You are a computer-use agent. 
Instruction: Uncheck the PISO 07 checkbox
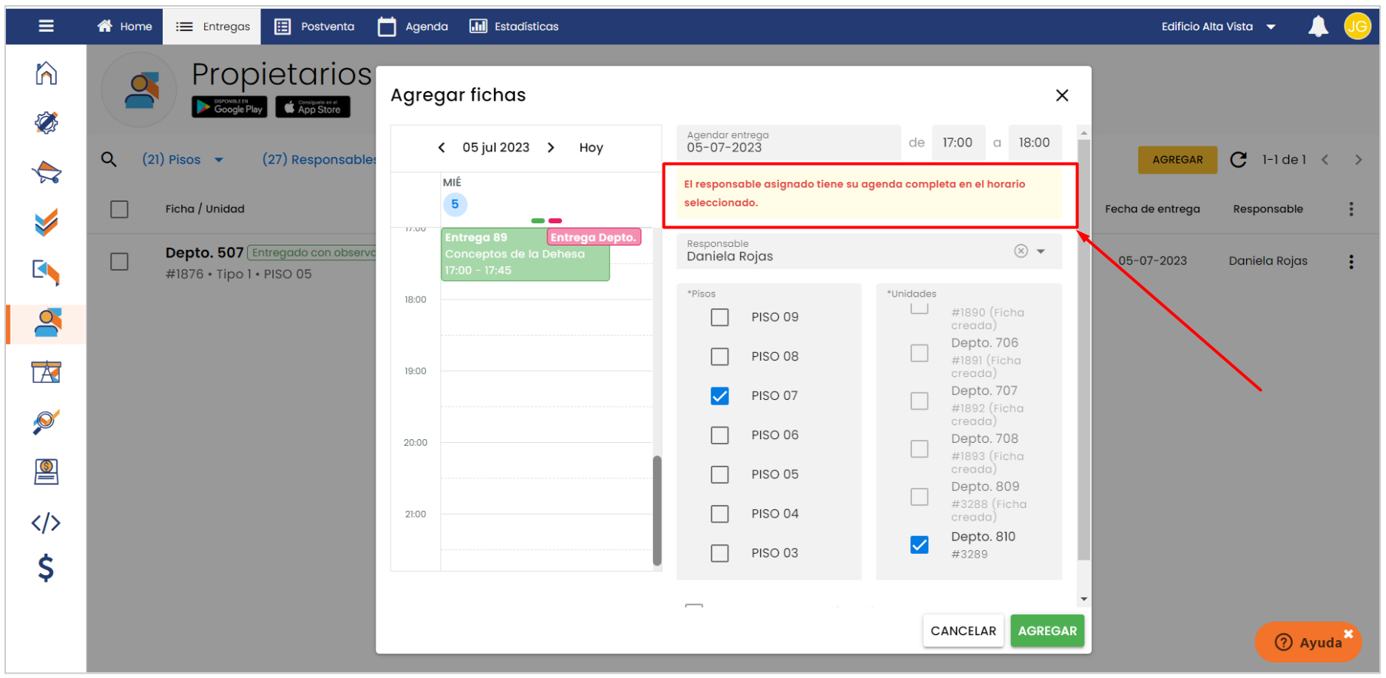point(720,396)
